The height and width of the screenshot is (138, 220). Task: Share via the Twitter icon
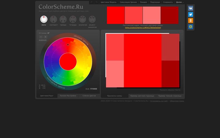191,14
